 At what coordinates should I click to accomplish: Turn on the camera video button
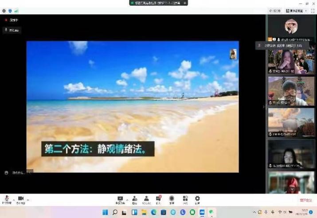(x=21, y=200)
